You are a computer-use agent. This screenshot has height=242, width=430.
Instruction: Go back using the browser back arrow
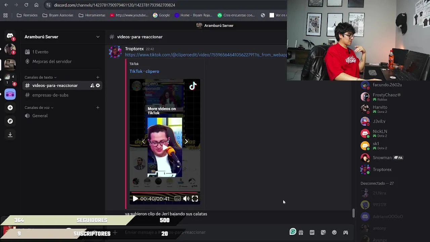pos(6,5)
